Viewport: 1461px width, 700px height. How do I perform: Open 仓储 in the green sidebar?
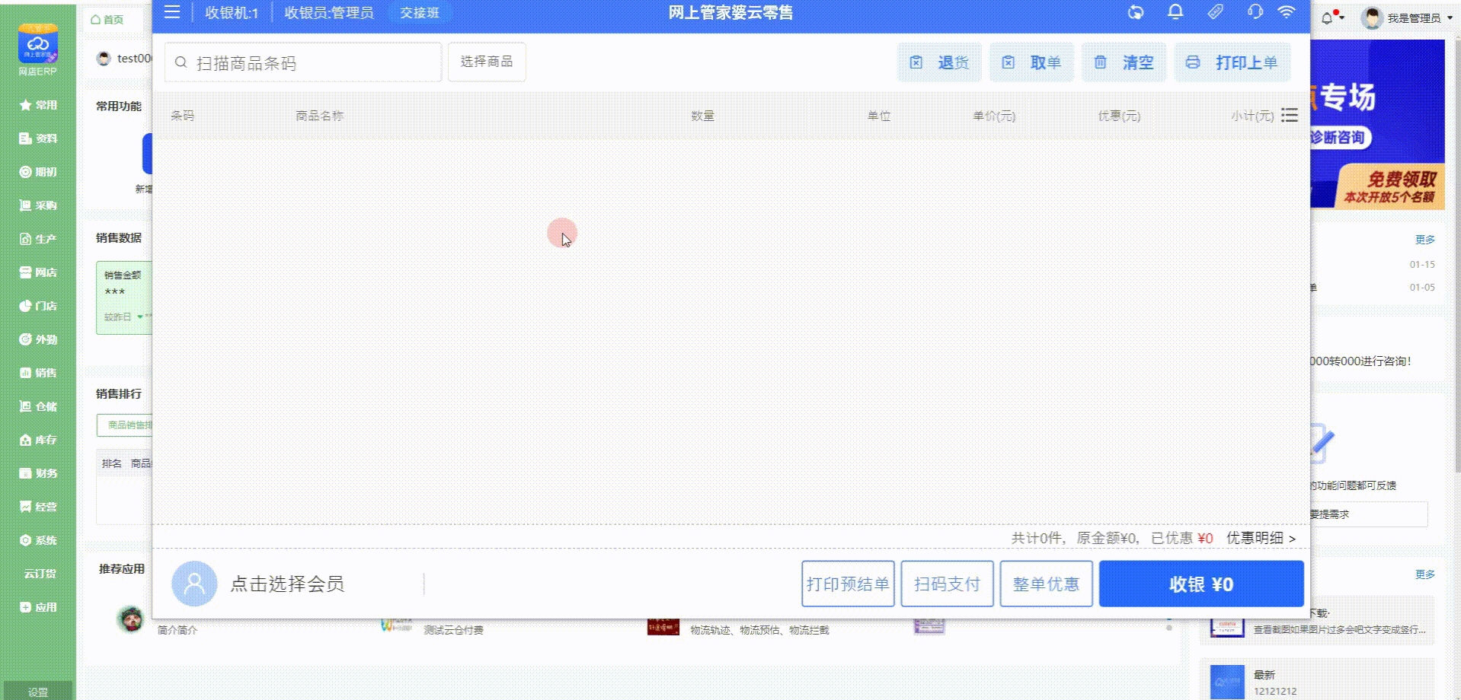tap(38, 406)
